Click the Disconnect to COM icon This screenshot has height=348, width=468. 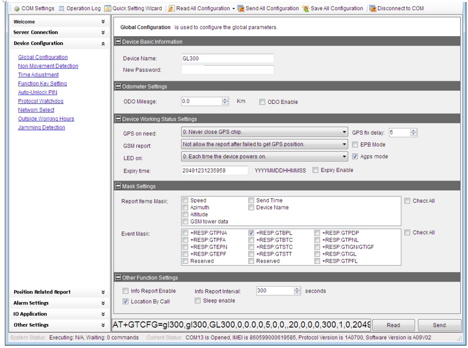pos(373,8)
